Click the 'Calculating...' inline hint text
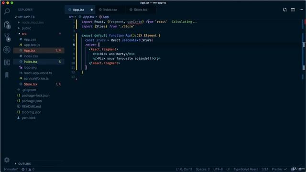This screenshot has height=172, width=306. point(184,22)
